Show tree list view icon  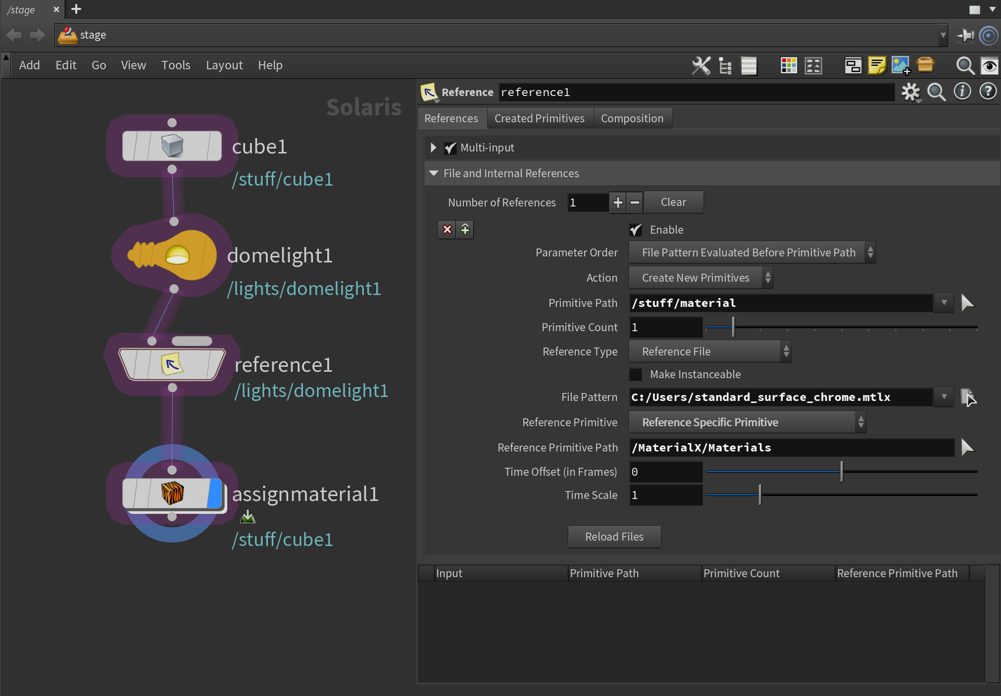coord(725,65)
